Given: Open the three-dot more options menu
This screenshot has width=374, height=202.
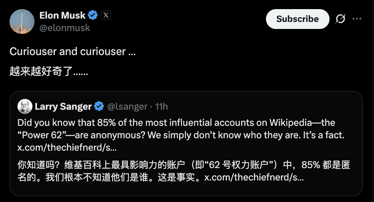Looking at the screenshot, I should coord(357,19).
